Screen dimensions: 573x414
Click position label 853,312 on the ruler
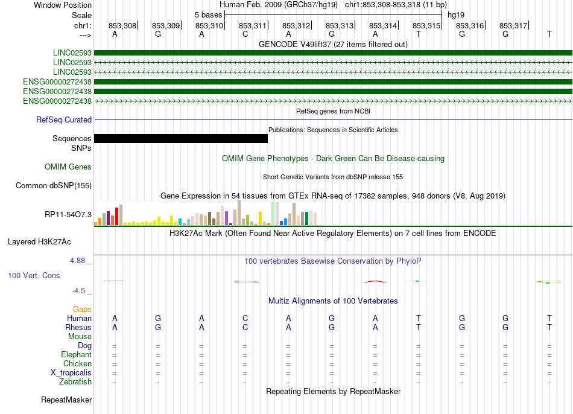coord(296,25)
